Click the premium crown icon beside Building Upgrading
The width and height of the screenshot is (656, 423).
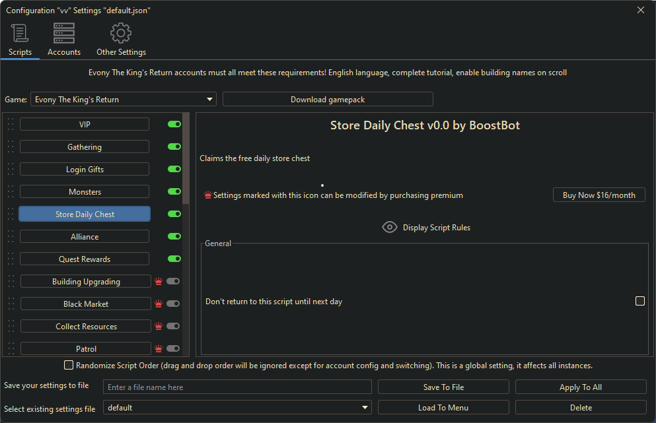158,282
